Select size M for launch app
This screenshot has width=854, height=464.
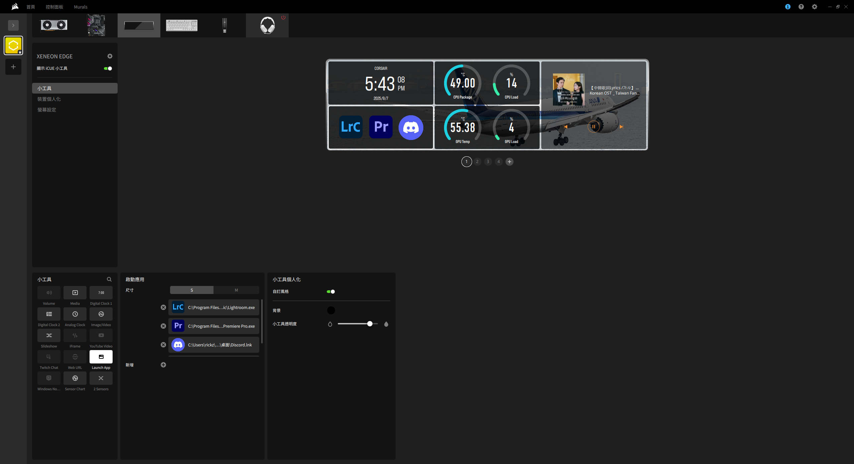236,290
